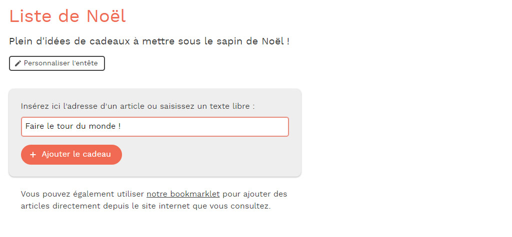
Task: Click the text Vous pouvez également utiliser
Action: point(82,194)
